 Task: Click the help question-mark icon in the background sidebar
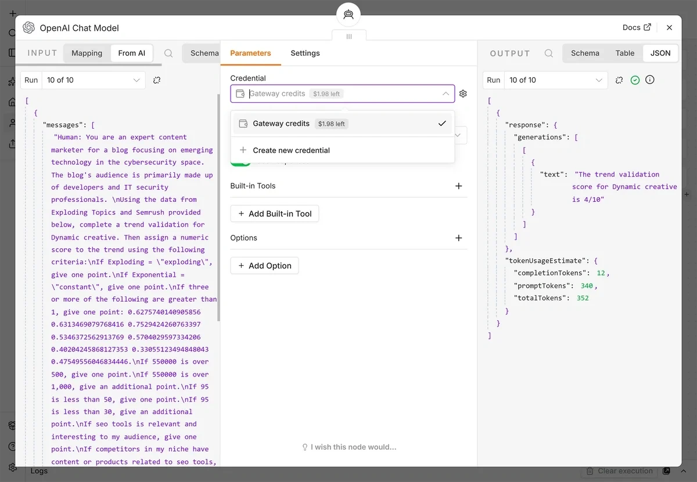(x=12, y=446)
